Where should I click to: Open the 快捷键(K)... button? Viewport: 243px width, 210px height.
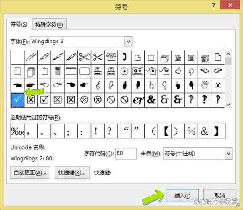click(72, 173)
